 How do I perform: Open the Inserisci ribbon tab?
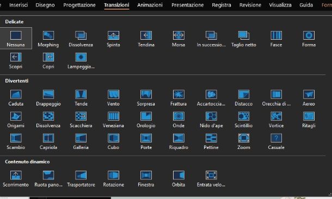pos(19,5)
